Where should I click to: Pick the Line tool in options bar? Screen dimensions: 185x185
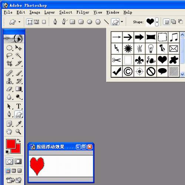106,22
